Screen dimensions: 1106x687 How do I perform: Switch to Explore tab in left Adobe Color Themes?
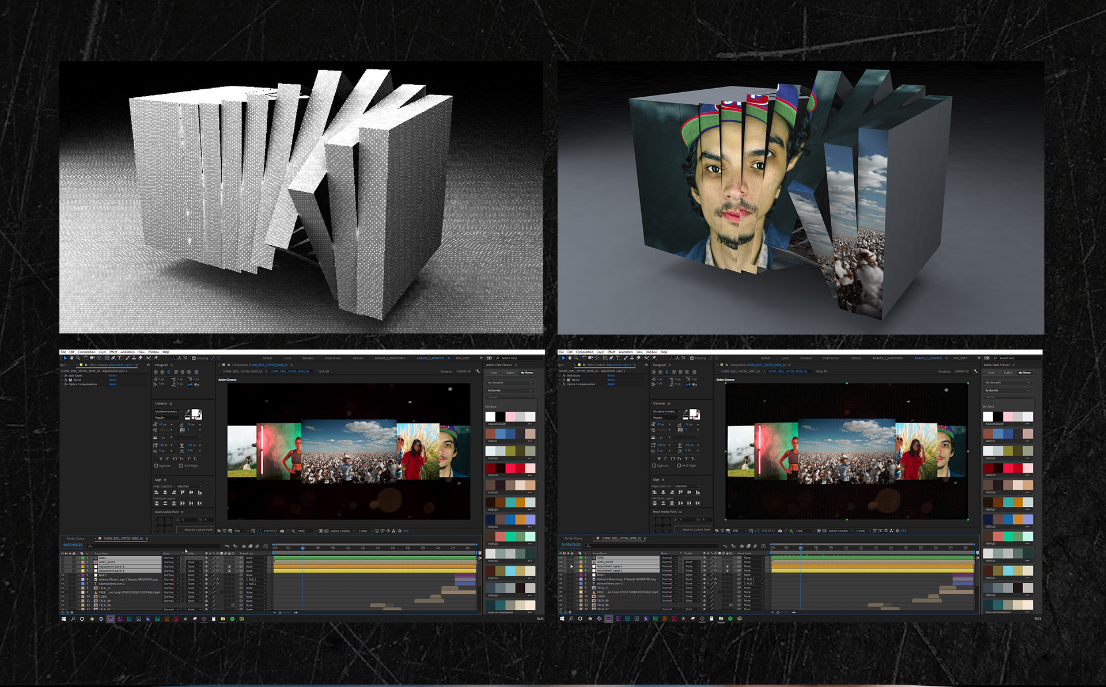510,373
